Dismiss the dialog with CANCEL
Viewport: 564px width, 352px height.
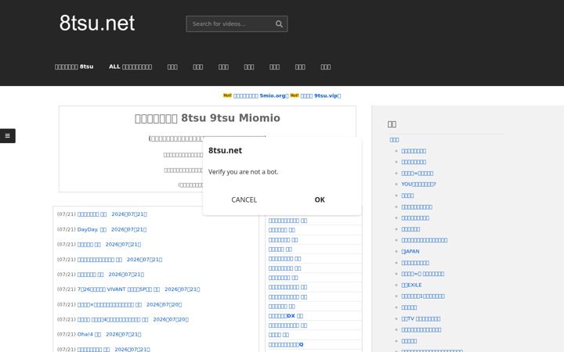click(x=244, y=199)
